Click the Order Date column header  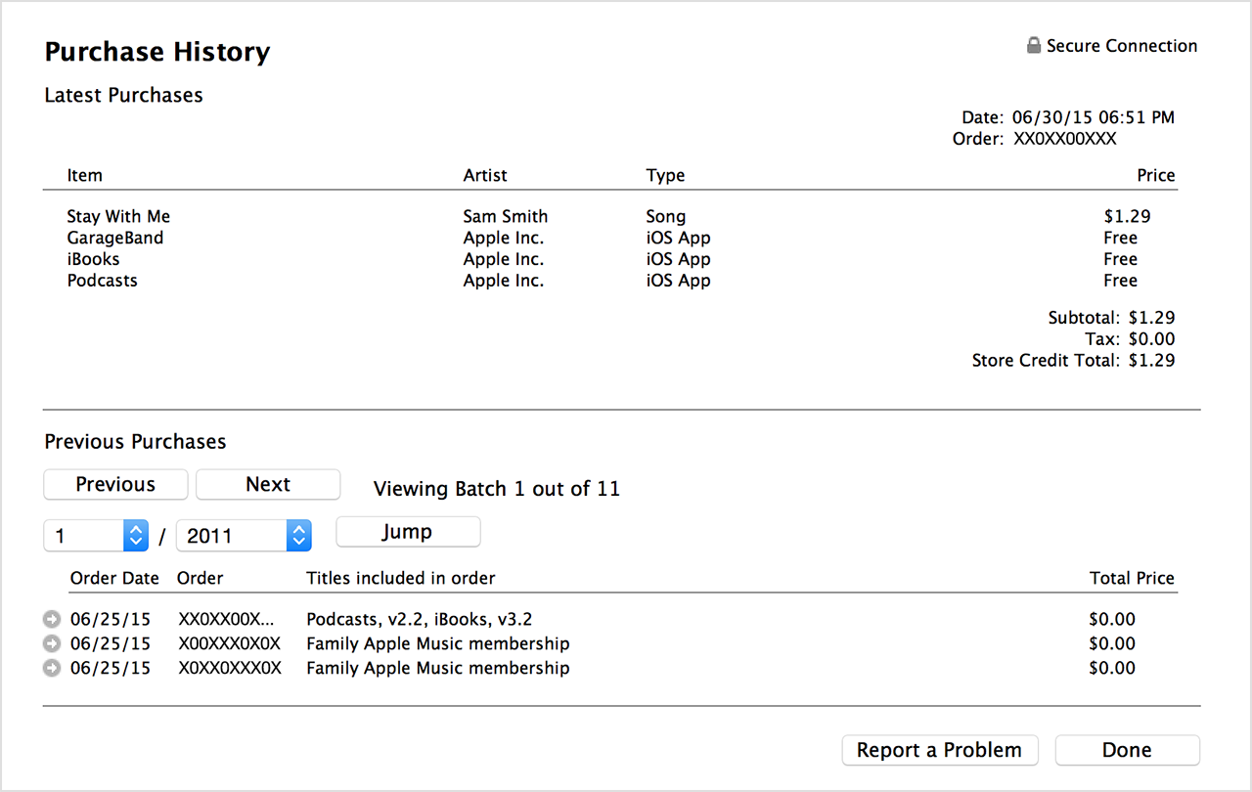pyautogui.click(x=114, y=578)
